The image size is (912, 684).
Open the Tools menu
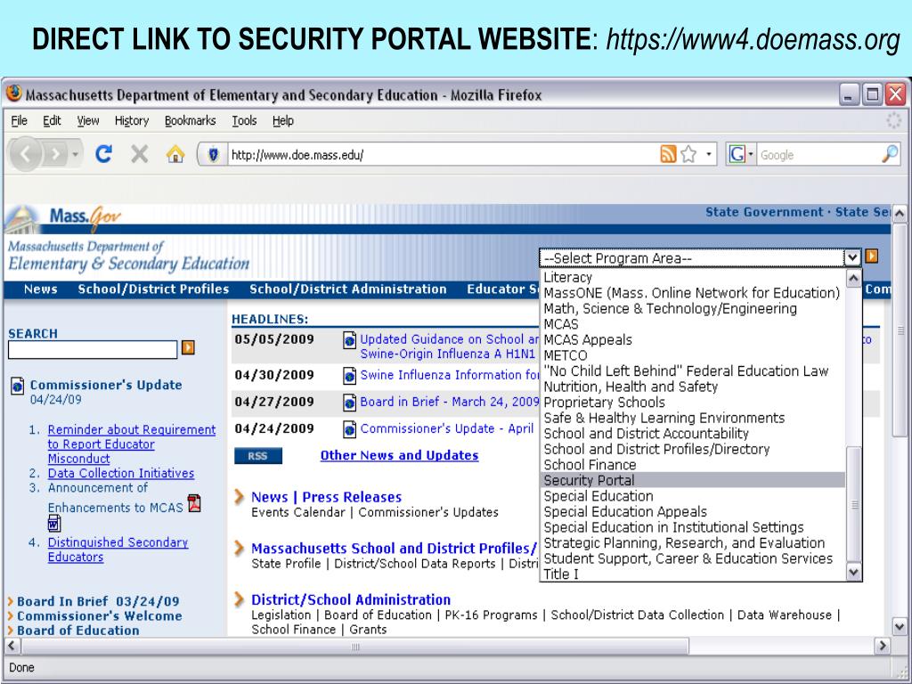tap(244, 120)
